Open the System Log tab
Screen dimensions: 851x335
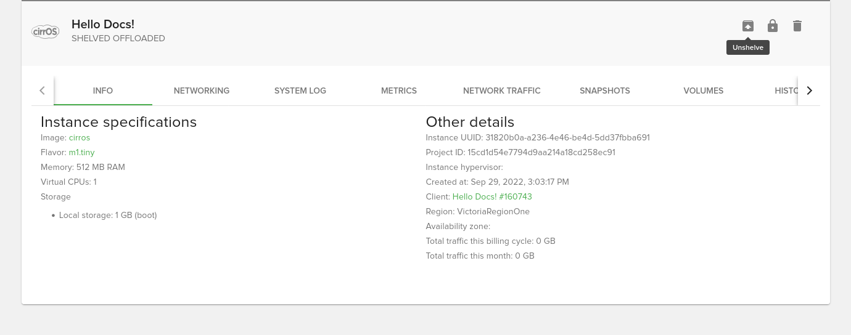coord(300,91)
